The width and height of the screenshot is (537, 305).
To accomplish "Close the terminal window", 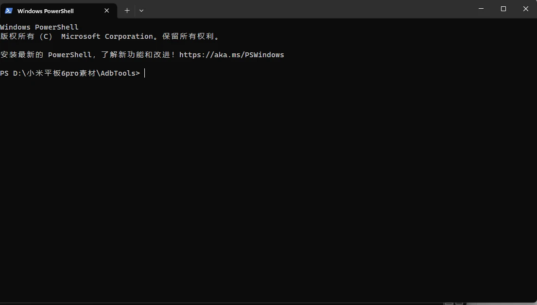I will pos(526,9).
